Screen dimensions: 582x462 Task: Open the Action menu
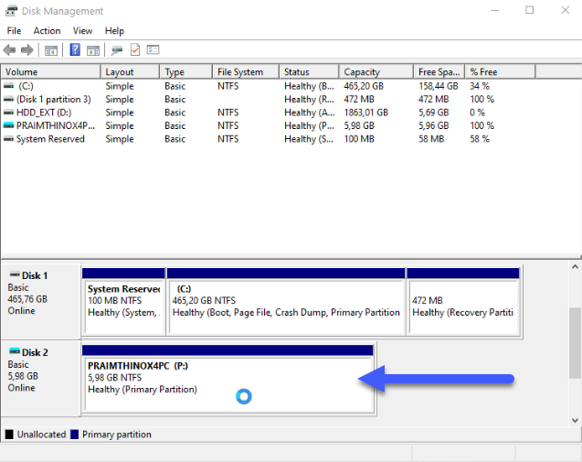click(x=47, y=31)
